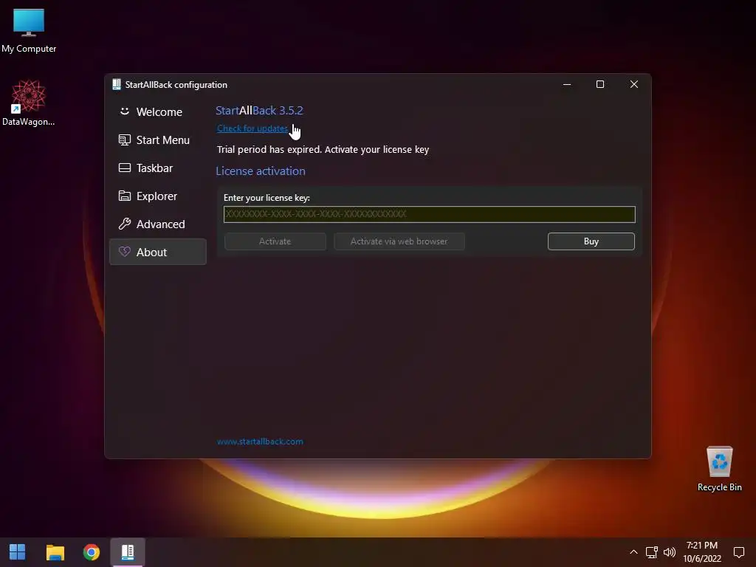This screenshot has width=756, height=567.
Task: Click the License activation heading
Action: tap(261, 171)
